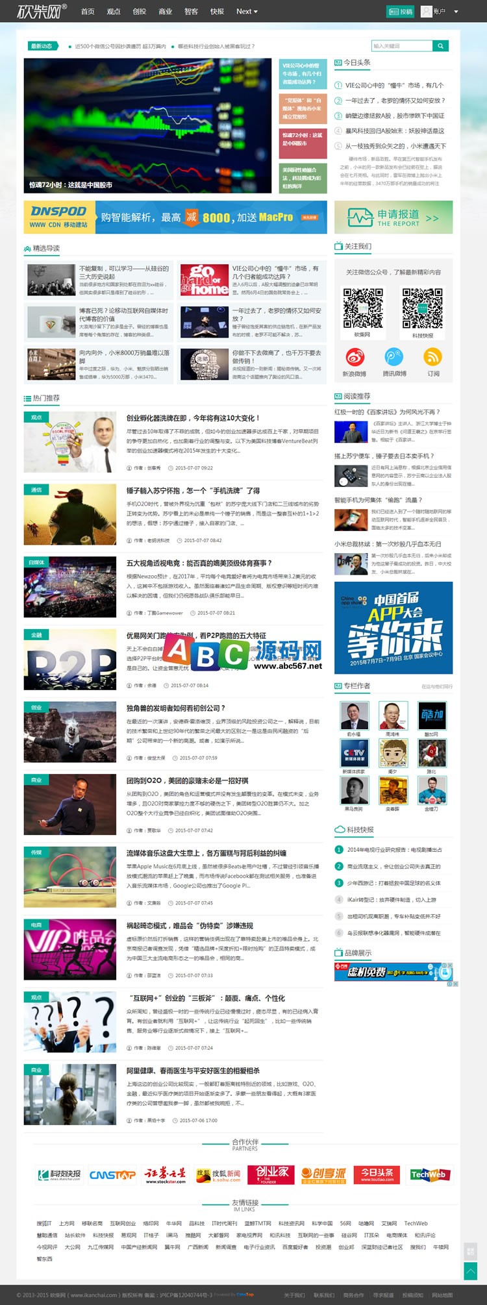Click the question marks article thumbnail

(70, 1022)
